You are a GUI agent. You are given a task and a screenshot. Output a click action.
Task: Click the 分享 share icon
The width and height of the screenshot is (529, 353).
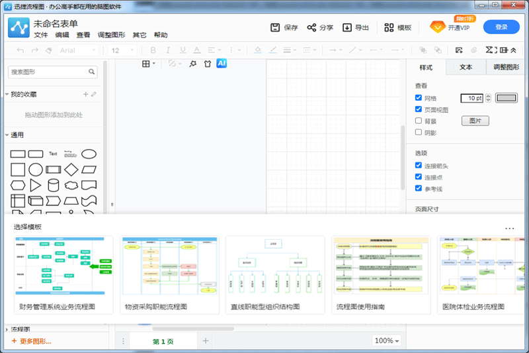[x=312, y=28]
